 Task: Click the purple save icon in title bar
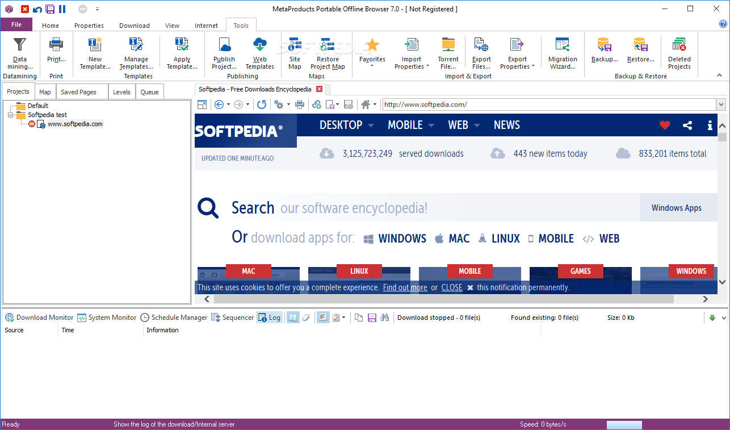click(50, 9)
